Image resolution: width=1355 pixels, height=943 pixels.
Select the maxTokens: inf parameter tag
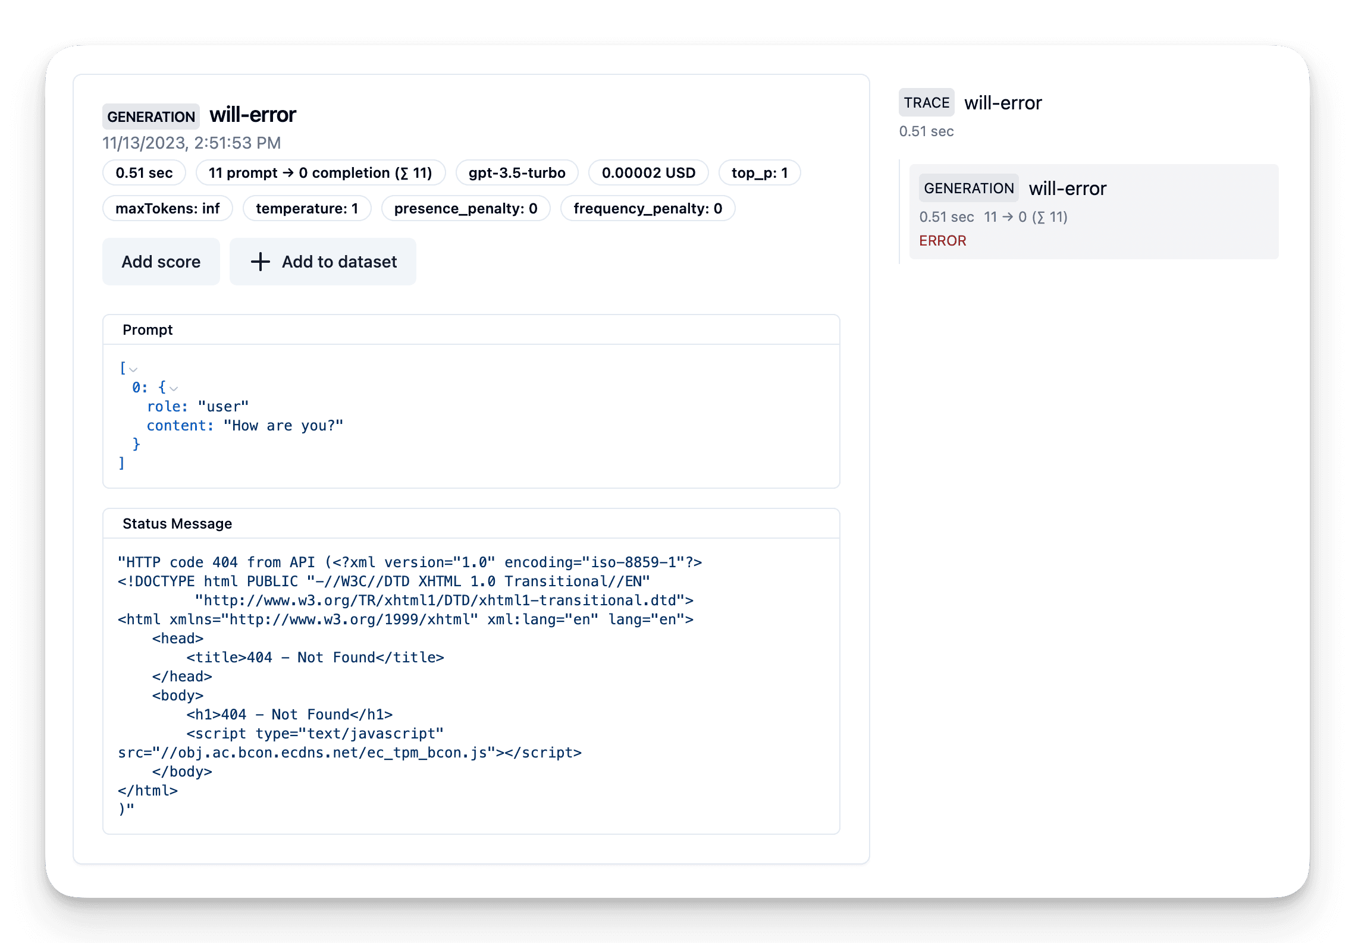pyautogui.click(x=167, y=208)
